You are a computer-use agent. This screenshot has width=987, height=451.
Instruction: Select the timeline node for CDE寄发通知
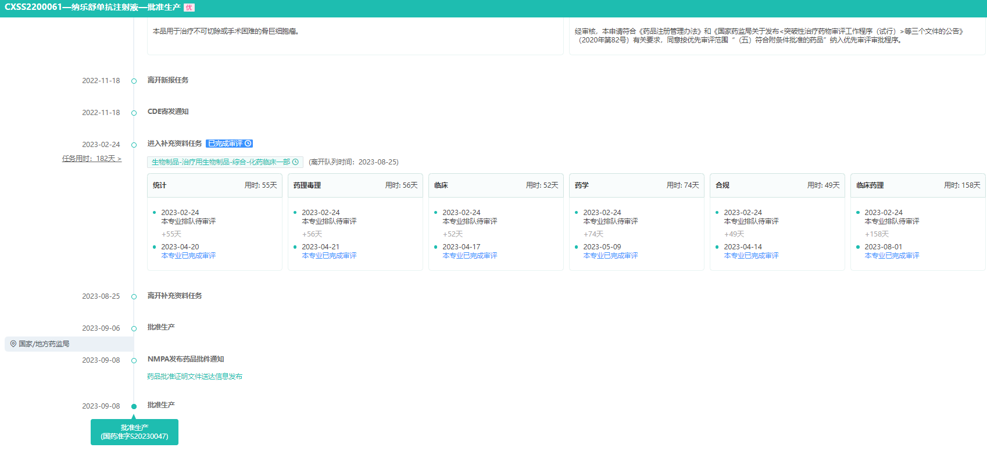point(134,113)
